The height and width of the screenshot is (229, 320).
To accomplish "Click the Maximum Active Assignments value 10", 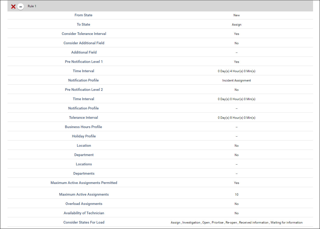I will pos(236,195).
